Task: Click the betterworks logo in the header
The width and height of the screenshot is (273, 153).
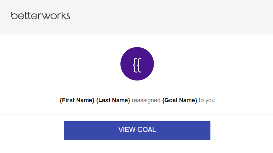Action: (40, 16)
